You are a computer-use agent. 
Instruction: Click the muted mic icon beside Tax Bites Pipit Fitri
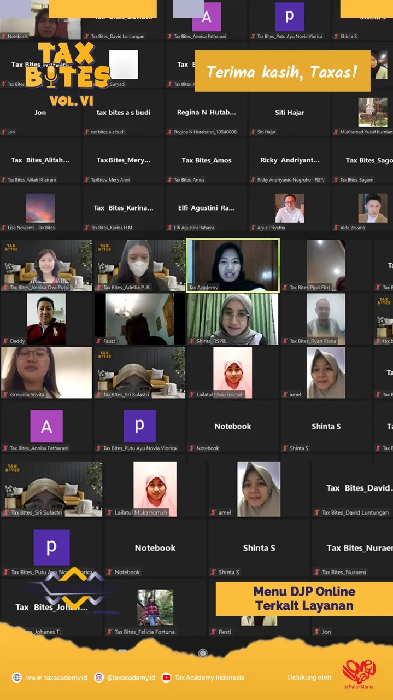point(285,287)
